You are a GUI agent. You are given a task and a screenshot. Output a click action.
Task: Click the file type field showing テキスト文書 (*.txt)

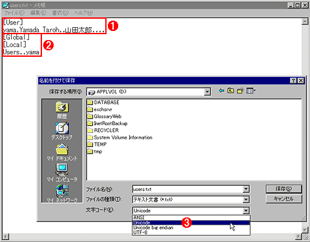tap(188, 199)
